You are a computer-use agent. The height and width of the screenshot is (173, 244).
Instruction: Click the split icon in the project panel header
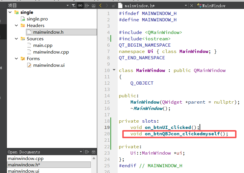coord(87,6)
